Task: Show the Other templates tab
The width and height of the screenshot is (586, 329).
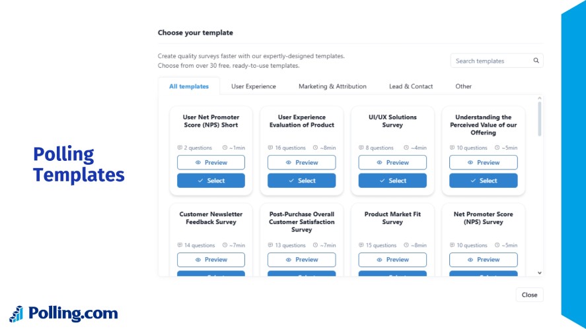Action: [463, 86]
